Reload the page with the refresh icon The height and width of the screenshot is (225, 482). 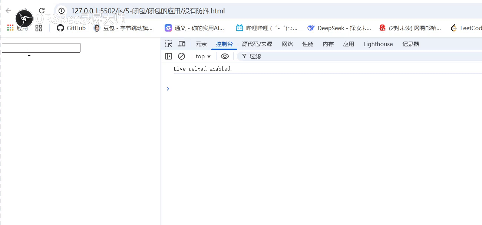41,11
